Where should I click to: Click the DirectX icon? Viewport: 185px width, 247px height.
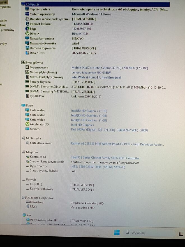[x=27, y=34]
